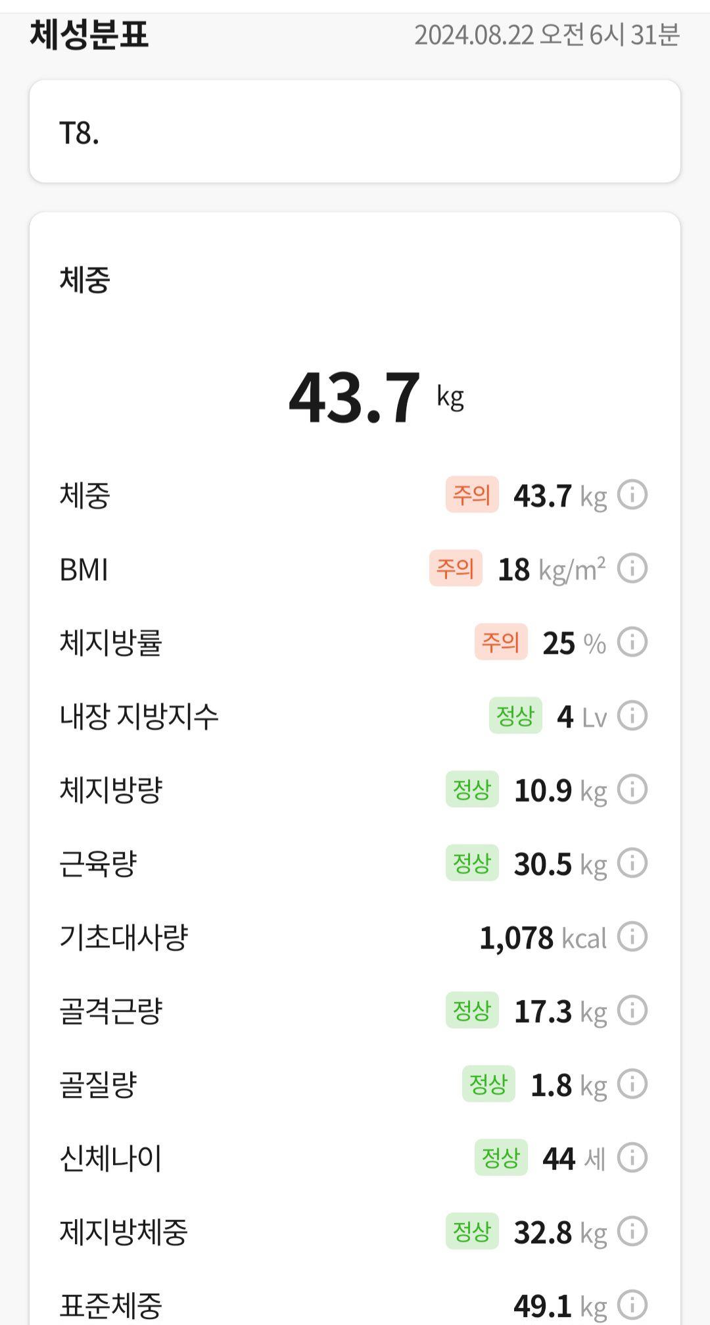View info for 근육량 30.5 kg

[632, 863]
